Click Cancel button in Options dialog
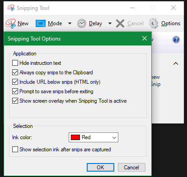187x177 pixels. (x=131, y=167)
